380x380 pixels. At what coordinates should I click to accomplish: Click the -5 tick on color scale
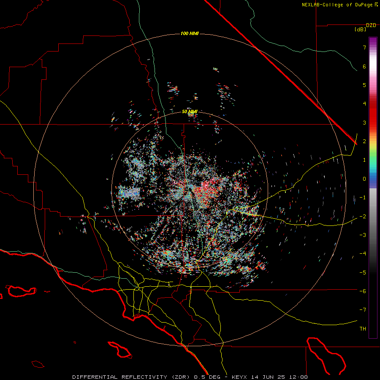[363, 273]
